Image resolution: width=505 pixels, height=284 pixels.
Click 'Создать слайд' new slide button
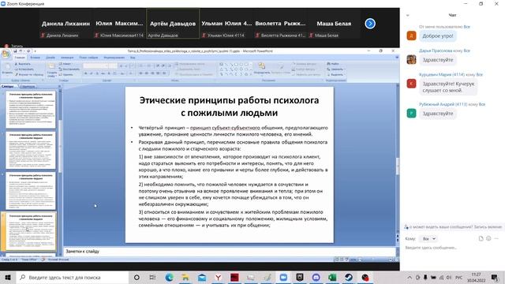point(51,69)
